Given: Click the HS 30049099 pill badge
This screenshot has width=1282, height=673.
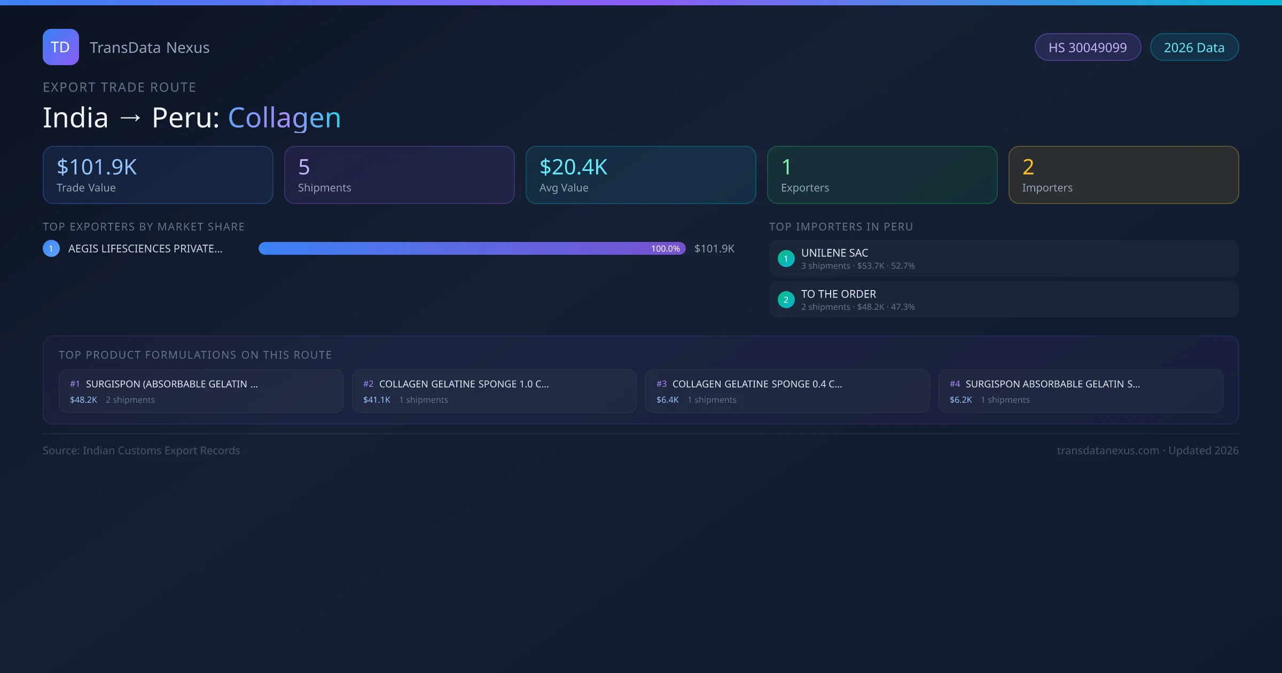Looking at the screenshot, I should pyautogui.click(x=1087, y=48).
